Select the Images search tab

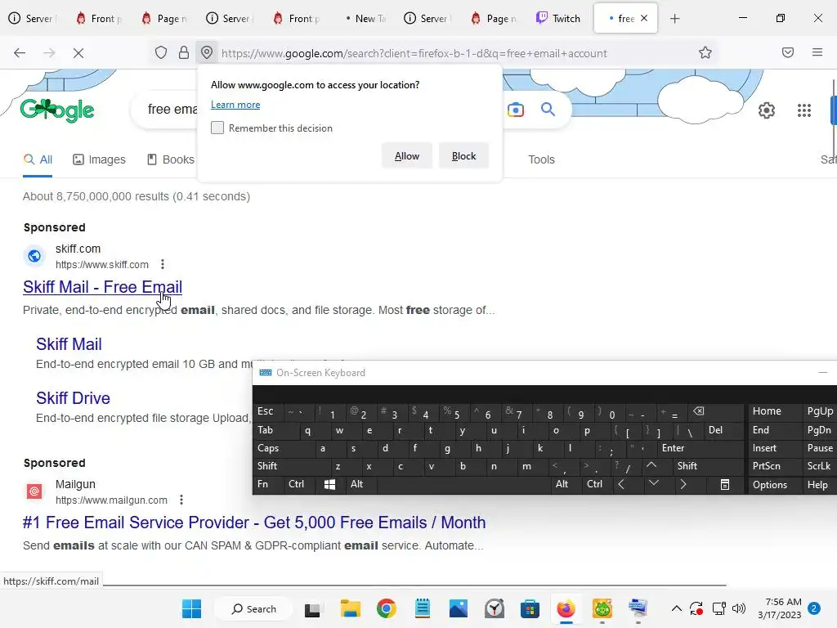[x=99, y=159]
